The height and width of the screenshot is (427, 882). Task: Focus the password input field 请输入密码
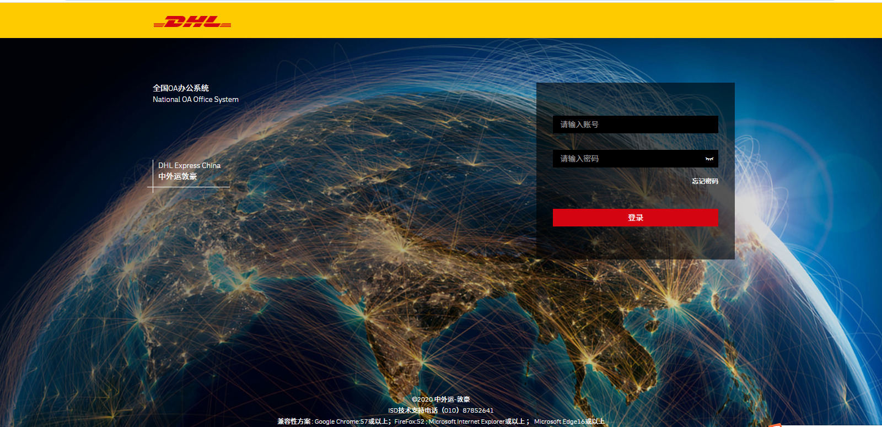tap(636, 159)
